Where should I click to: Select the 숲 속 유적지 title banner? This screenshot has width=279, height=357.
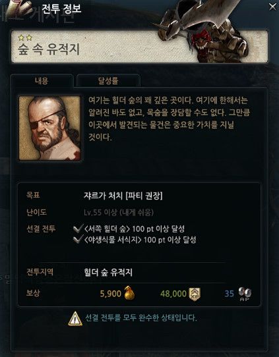(x=139, y=47)
